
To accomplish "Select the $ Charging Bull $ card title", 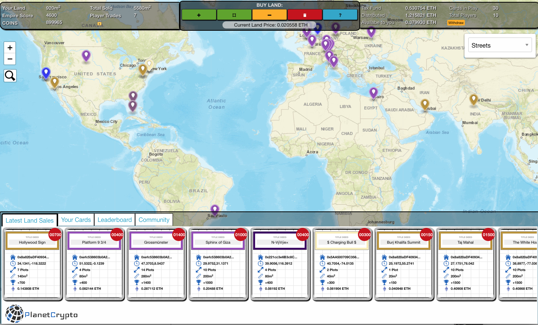I will tap(342, 243).
